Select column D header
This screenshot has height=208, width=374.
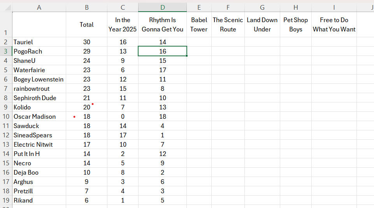tap(162, 7)
